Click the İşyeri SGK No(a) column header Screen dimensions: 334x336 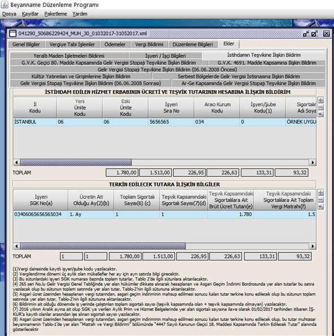41,200
